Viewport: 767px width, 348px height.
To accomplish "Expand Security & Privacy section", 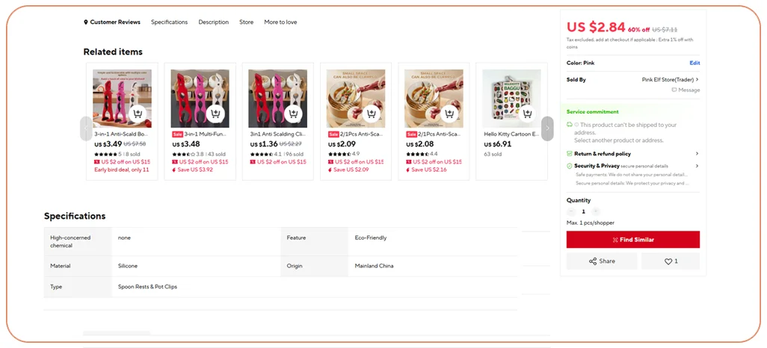I will coord(633,166).
